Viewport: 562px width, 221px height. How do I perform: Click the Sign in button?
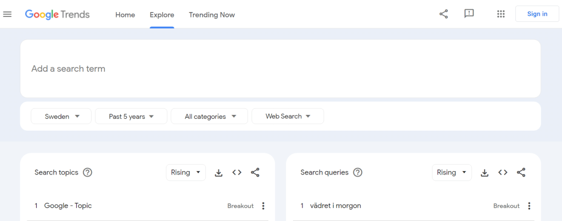tap(537, 14)
